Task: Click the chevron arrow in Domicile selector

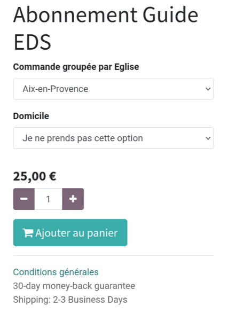Action: click(208, 138)
